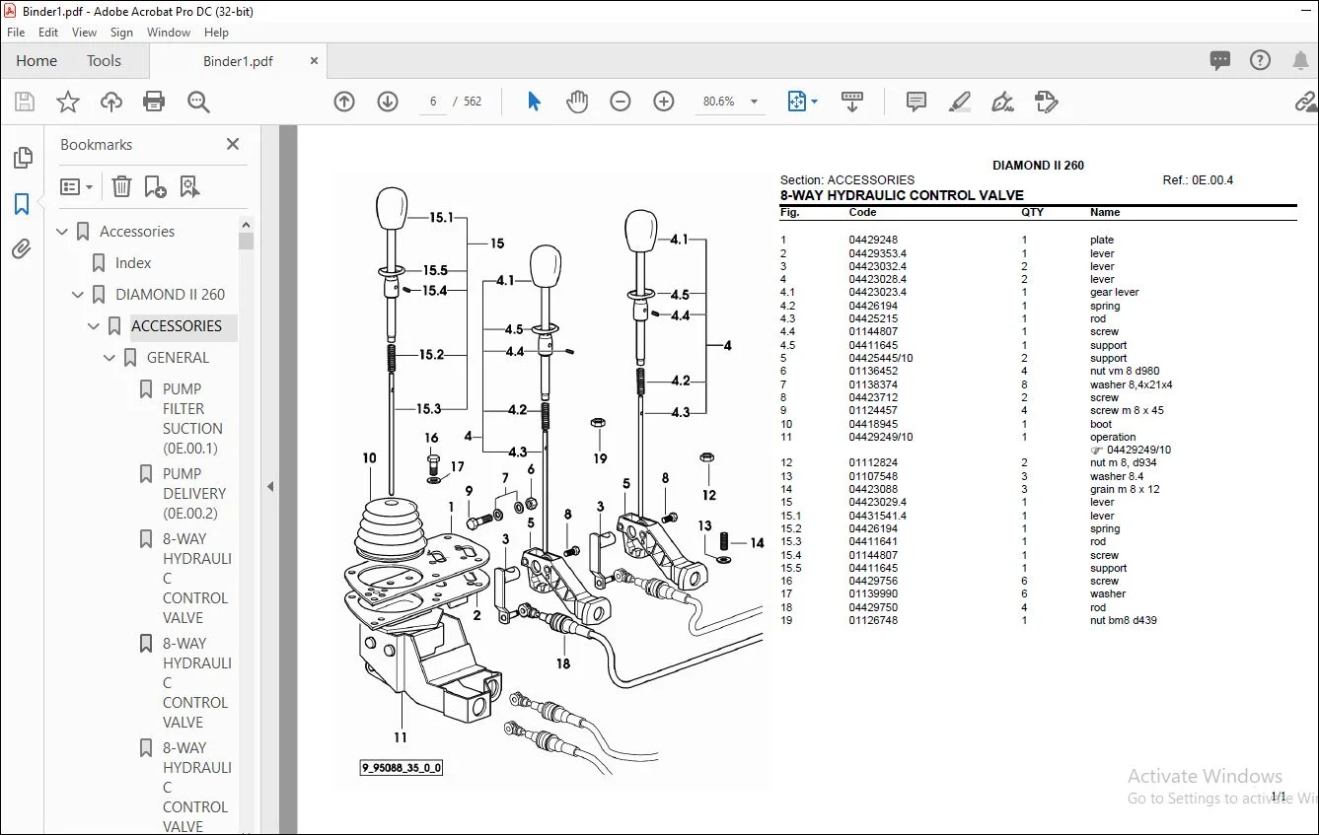Switch to the Tools tab
Viewport: 1319px width, 835px height.
point(104,61)
